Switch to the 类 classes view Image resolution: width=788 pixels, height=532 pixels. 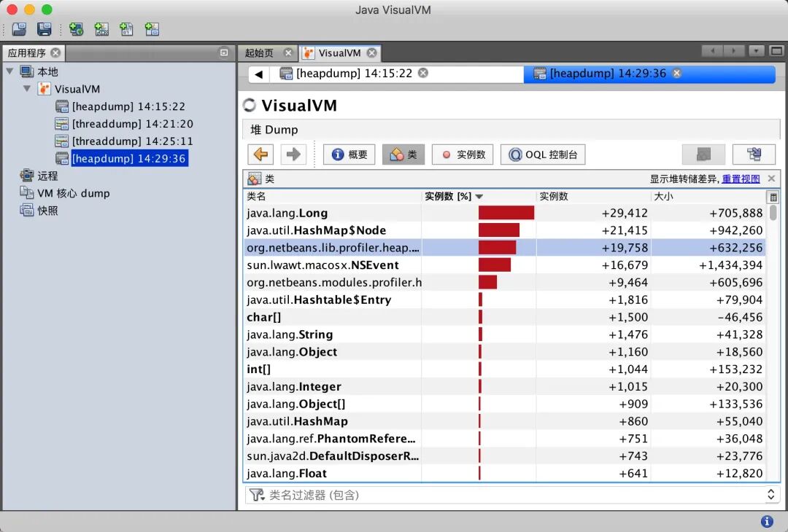click(x=403, y=154)
